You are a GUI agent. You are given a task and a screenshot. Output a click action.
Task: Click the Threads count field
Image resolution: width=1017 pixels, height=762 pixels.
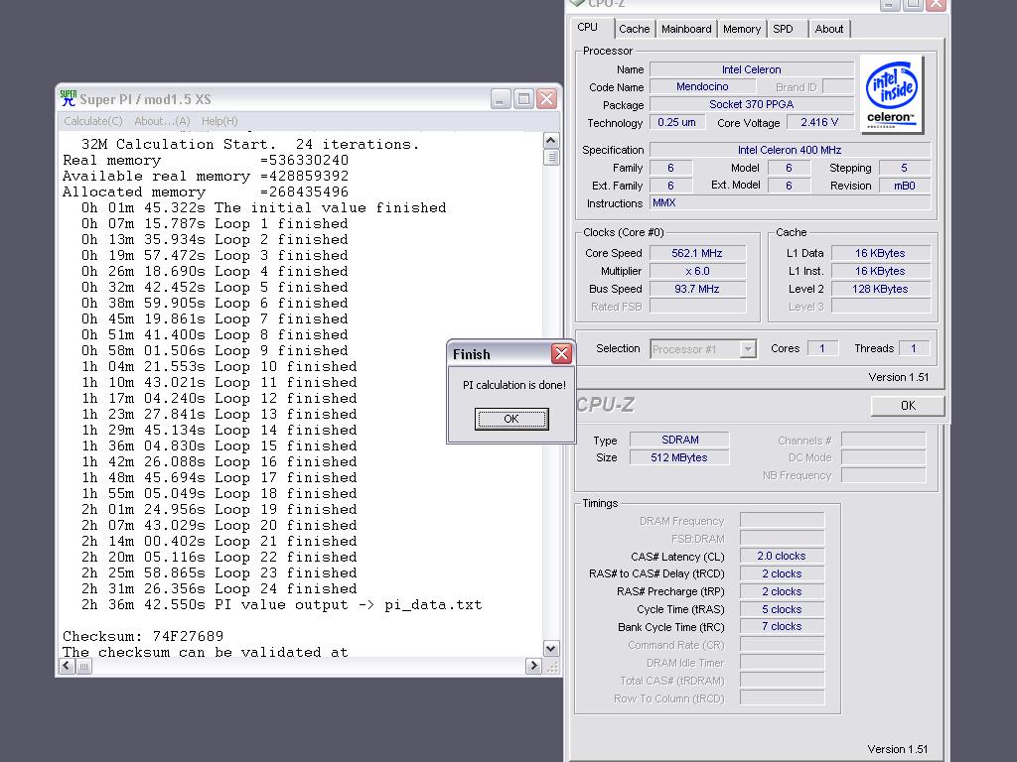point(914,348)
